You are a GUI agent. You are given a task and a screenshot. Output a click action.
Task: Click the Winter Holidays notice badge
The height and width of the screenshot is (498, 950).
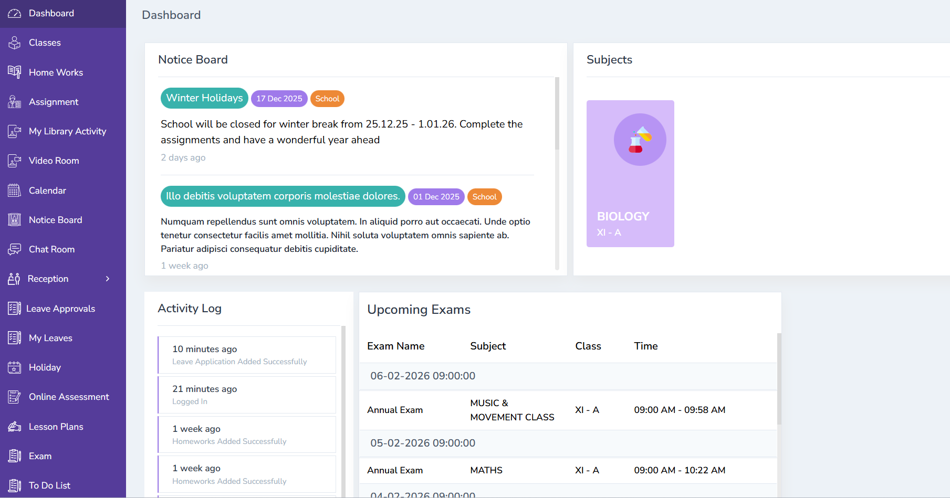pyautogui.click(x=204, y=98)
